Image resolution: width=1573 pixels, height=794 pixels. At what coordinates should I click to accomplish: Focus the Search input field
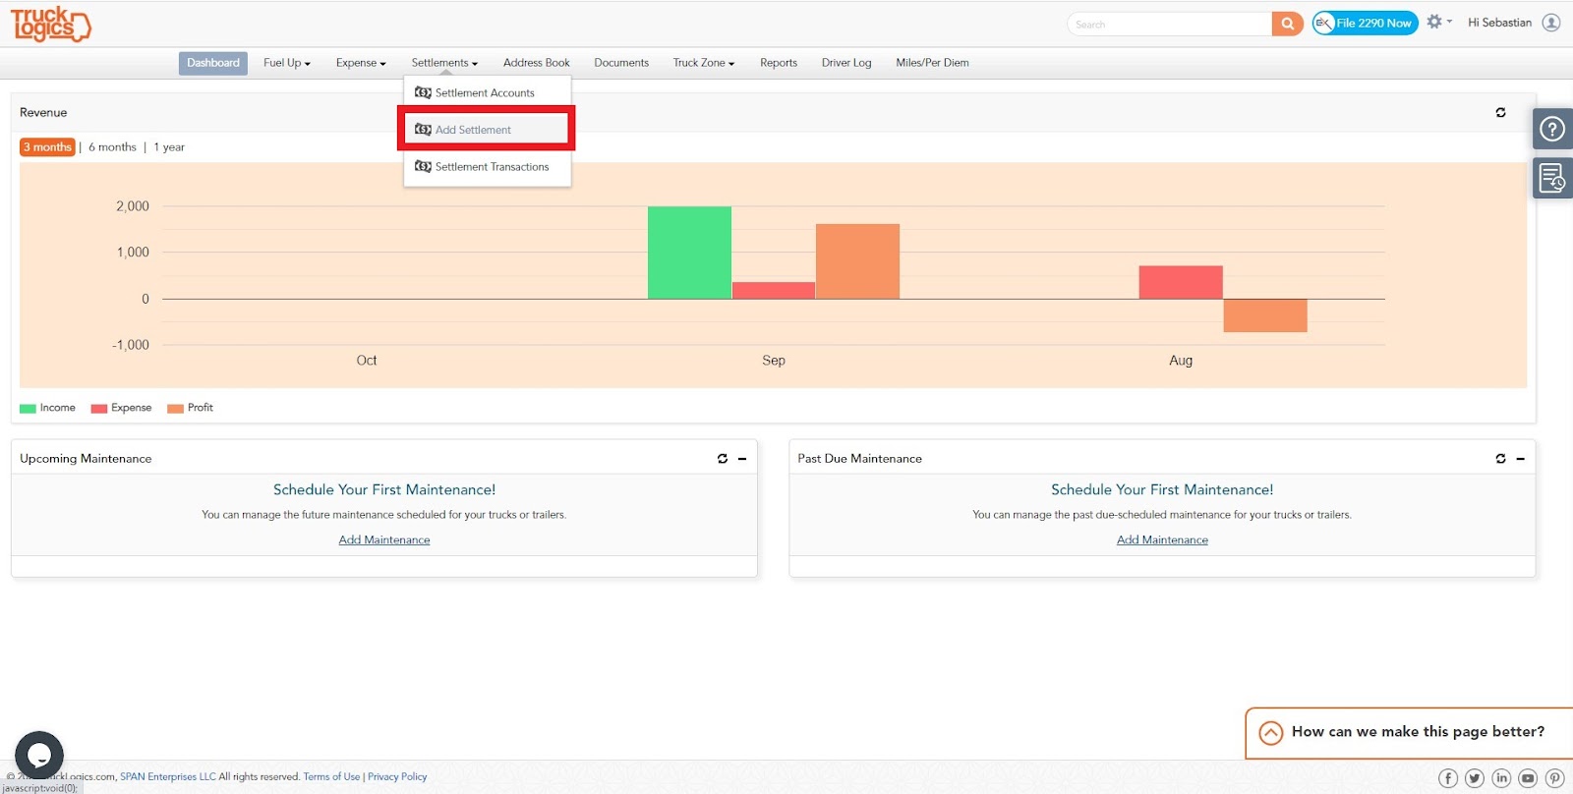[1170, 24]
